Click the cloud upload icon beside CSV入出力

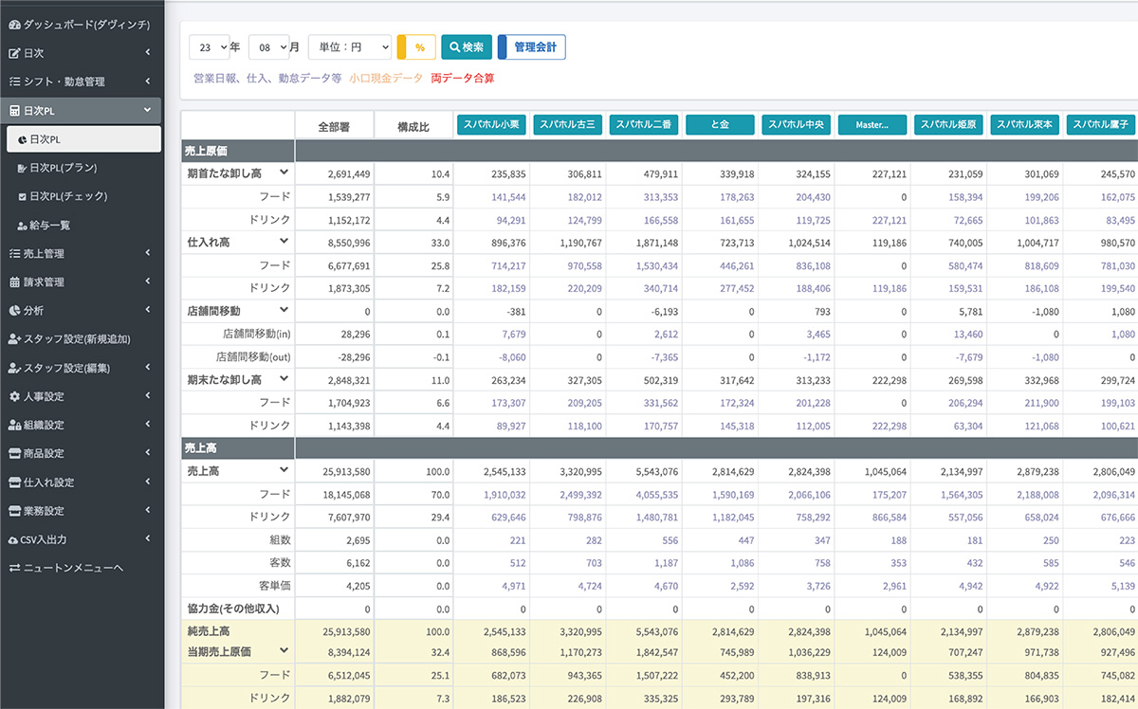click(14, 538)
